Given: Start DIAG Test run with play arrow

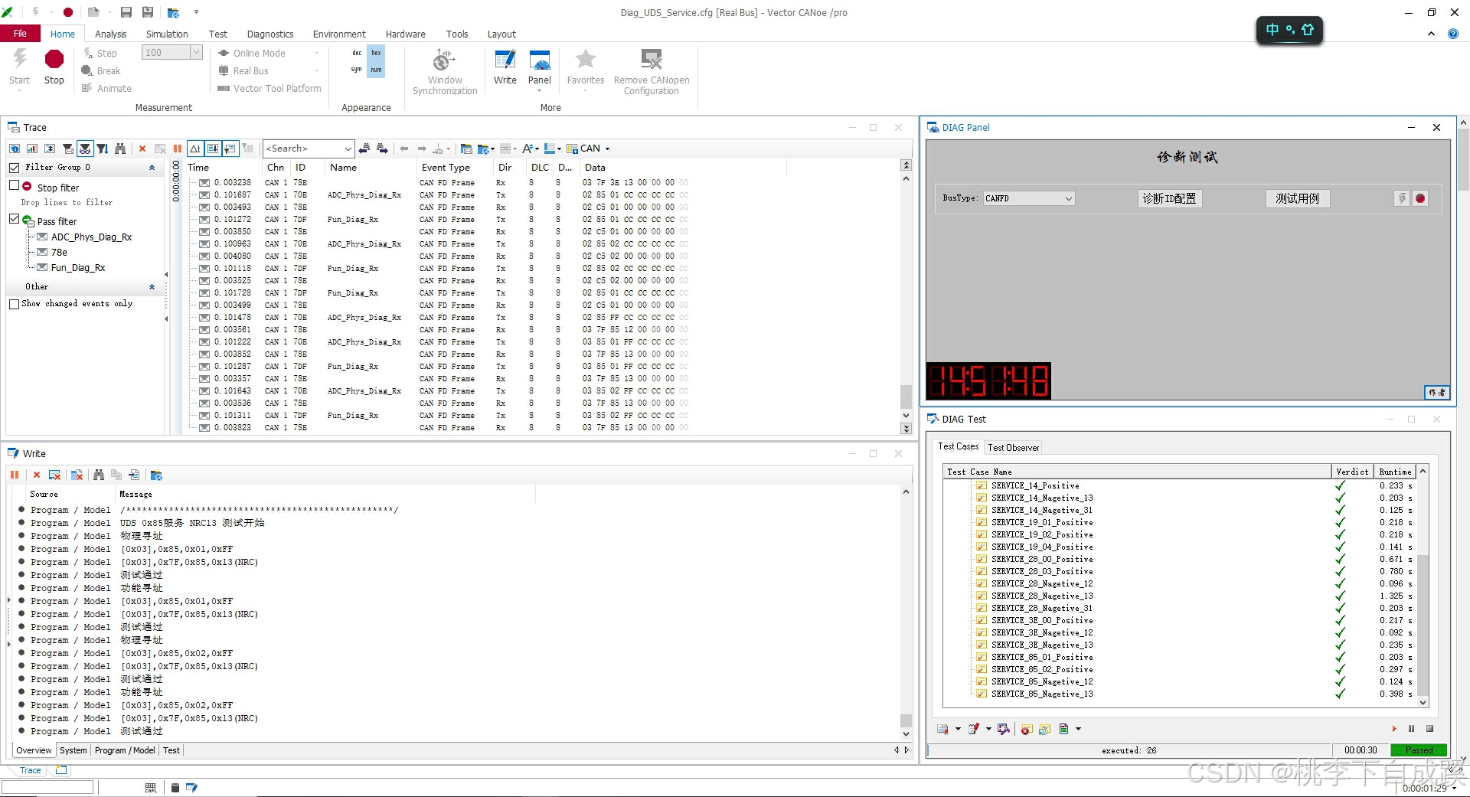Looking at the screenshot, I should [x=1394, y=729].
